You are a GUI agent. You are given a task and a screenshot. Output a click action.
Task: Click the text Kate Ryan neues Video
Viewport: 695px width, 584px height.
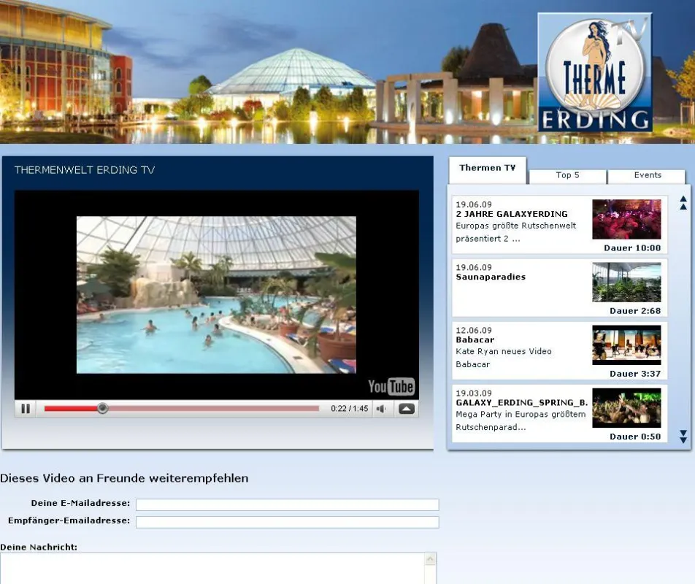tap(504, 351)
